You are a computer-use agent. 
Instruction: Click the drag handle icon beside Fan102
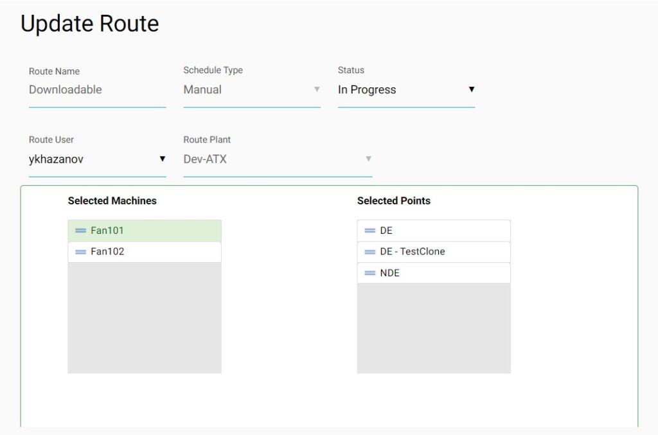point(80,252)
